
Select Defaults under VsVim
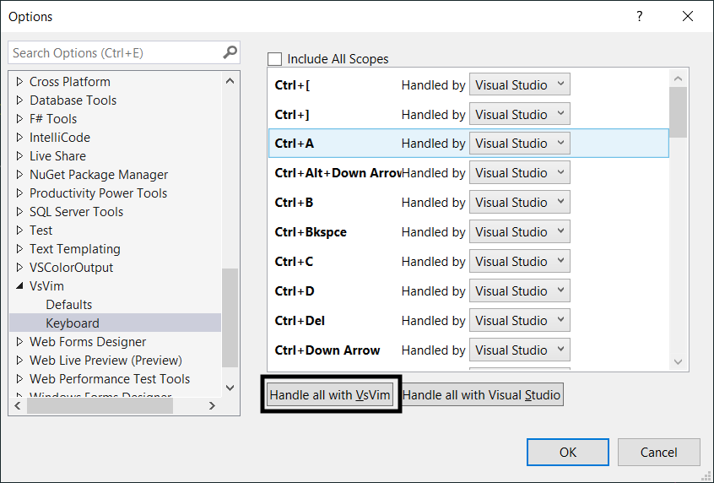click(x=68, y=304)
